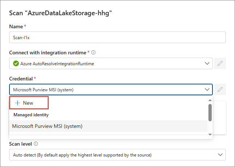Click the scroll up arrow in credential list
This screenshot has width=235, height=167.
click(210, 100)
